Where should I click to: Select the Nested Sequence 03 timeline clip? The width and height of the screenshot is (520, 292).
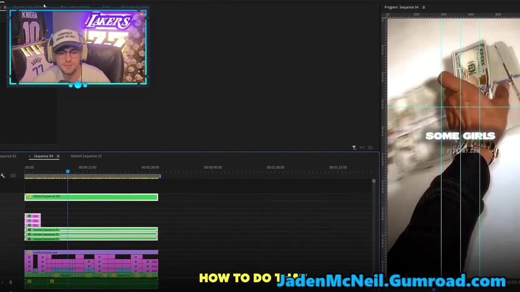(91, 239)
